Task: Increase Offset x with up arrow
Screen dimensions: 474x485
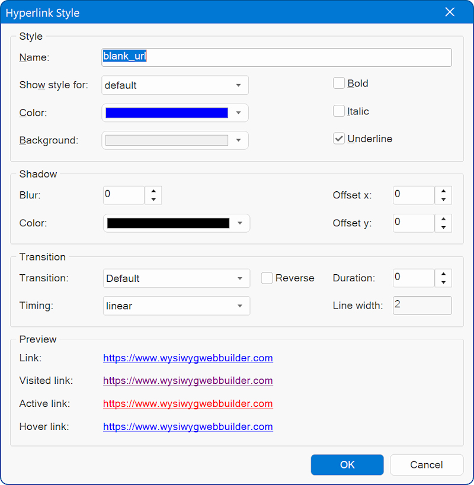Action: (443, 191)
